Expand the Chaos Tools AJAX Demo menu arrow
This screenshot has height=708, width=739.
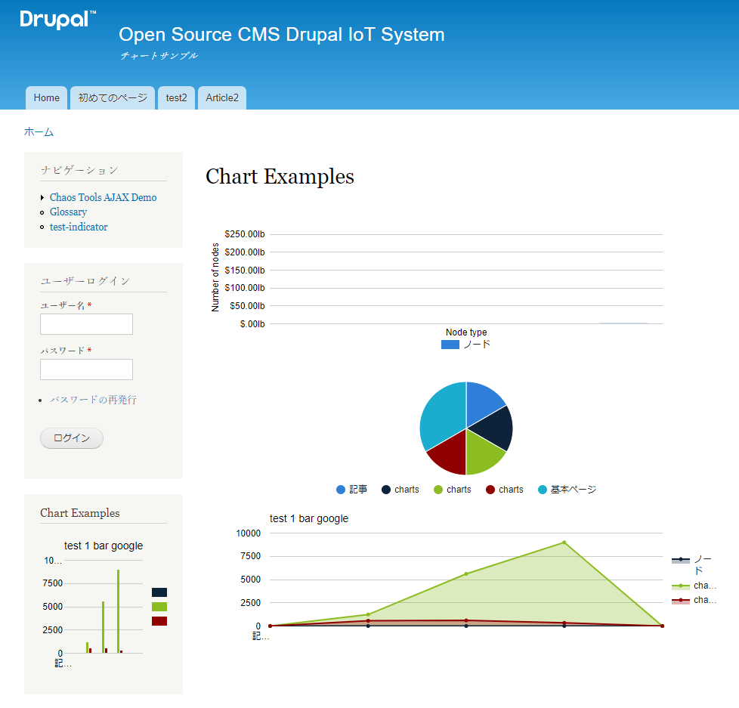click(x=42, y=197)
